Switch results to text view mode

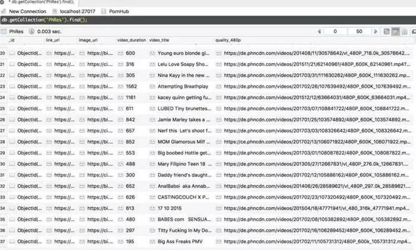pyautogui.click(x=405, y=31)
